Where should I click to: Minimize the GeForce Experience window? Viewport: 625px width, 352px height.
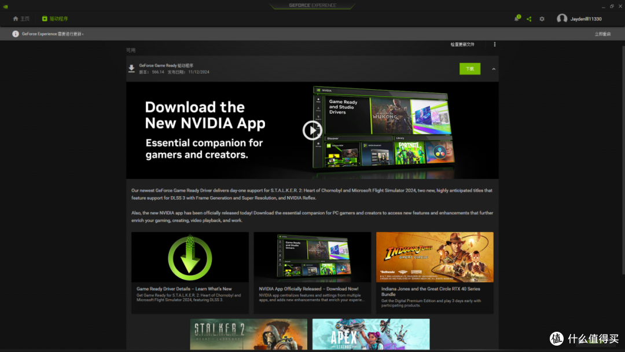pyautogui.click(x=603, y=6)
